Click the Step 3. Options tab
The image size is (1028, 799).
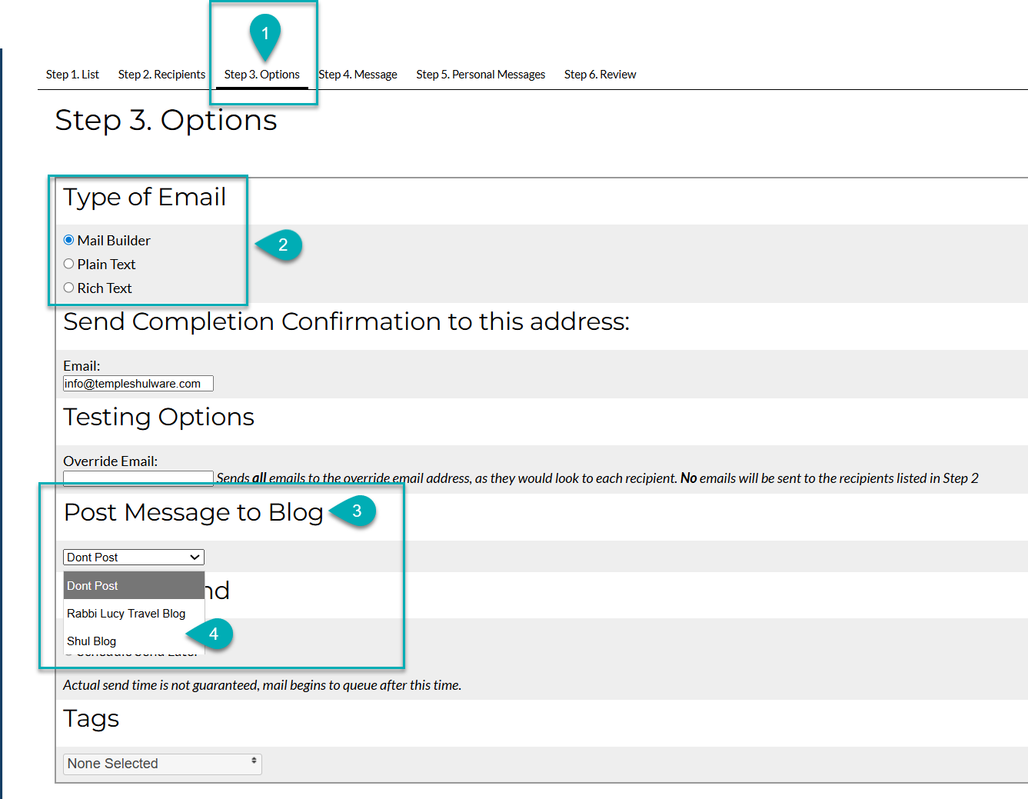261,75
